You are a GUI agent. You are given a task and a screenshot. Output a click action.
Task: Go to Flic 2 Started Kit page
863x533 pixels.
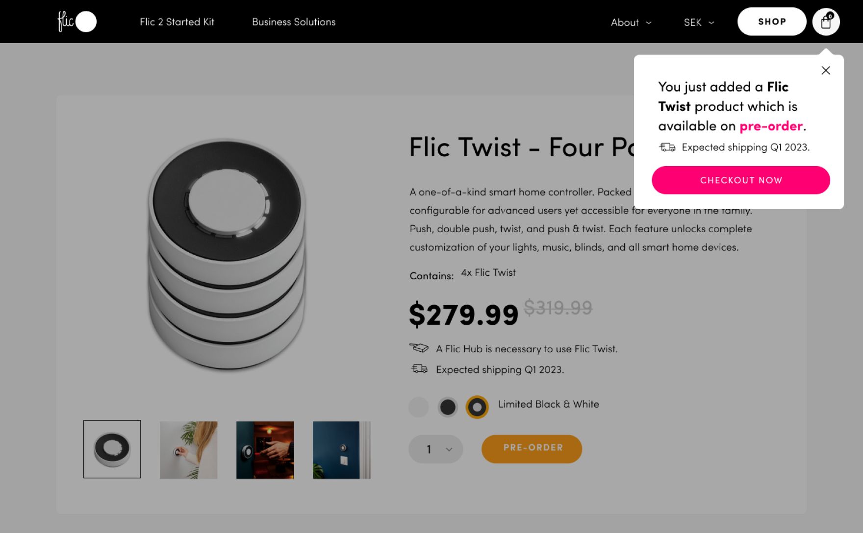pos(177,22)
